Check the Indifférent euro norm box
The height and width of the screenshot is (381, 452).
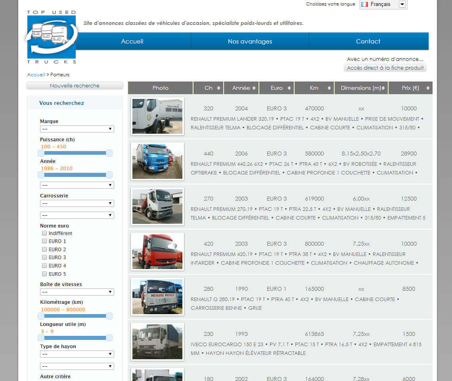point(44,233)
